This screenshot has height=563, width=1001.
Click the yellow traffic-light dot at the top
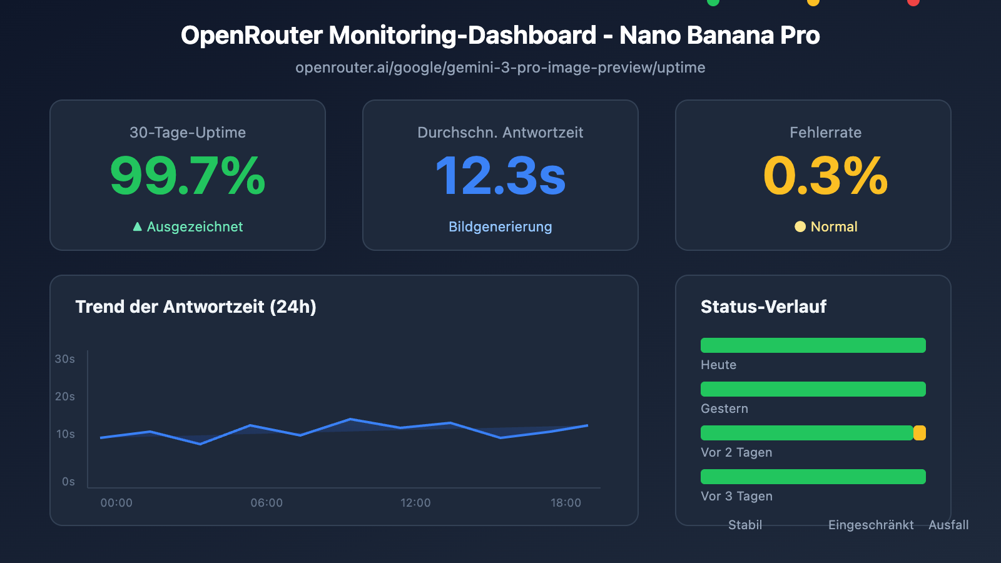click(813, 3)
